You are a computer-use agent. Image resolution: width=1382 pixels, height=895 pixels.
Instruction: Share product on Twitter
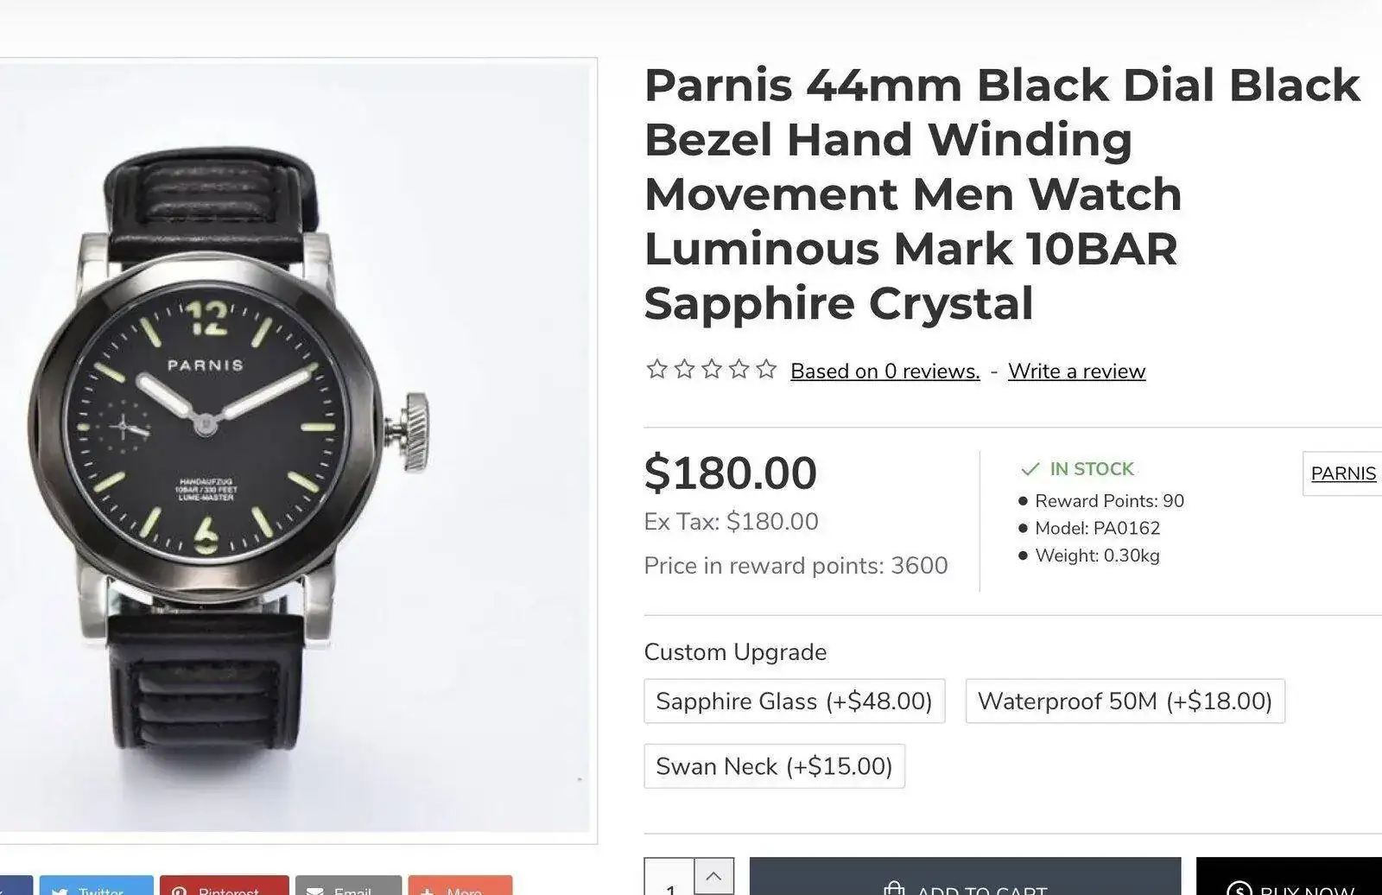coord(96,887)
